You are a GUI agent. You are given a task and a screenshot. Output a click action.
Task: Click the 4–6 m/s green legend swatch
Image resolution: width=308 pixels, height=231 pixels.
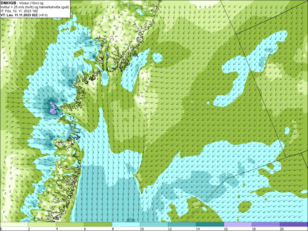tap(70, 224)
